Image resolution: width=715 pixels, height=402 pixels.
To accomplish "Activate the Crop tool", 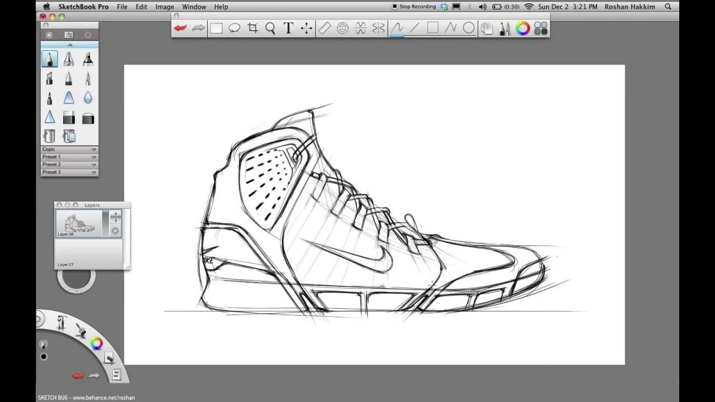I will click(252, 27).
